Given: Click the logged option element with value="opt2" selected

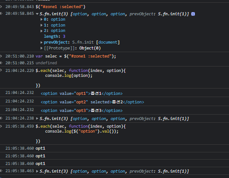Looking at the screenshot, I should [x=92, y=102].
